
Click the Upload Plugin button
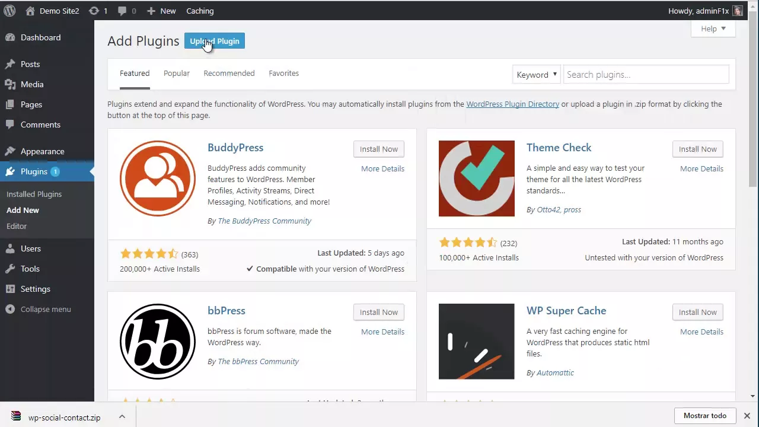(215, 41)
